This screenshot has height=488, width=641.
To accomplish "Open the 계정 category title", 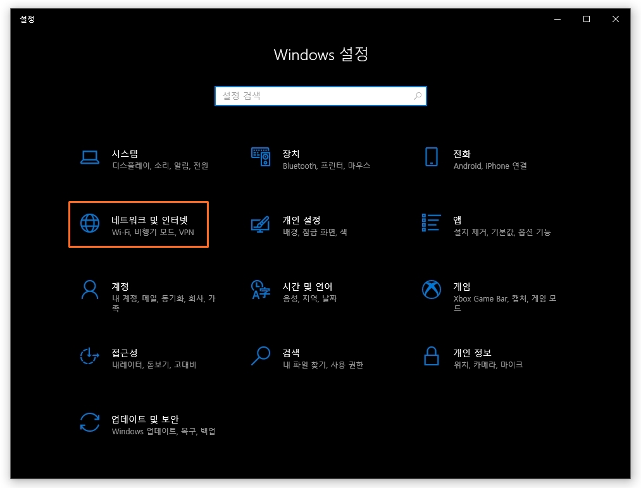I will 120,286.
